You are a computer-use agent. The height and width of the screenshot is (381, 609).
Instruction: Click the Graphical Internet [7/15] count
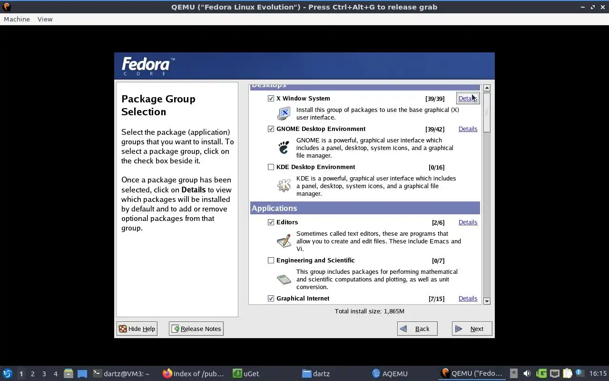436,299
